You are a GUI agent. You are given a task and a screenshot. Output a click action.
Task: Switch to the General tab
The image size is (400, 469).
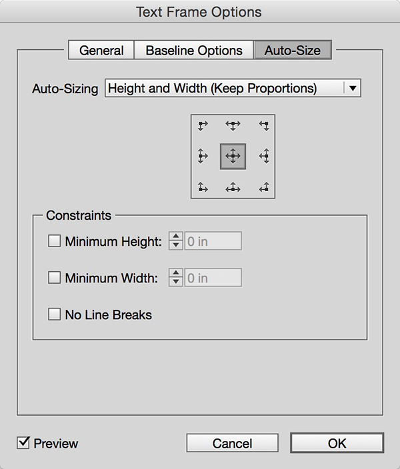[101, 50]
